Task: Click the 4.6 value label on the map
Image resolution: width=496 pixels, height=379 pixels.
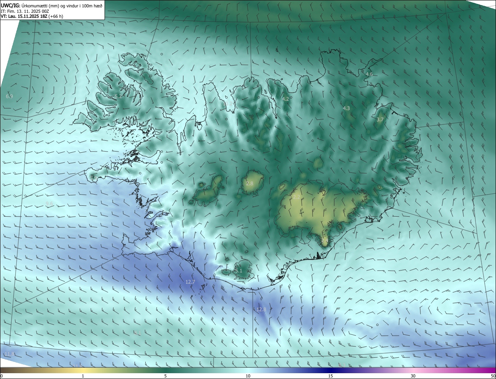Action: (x=369, y=74)
